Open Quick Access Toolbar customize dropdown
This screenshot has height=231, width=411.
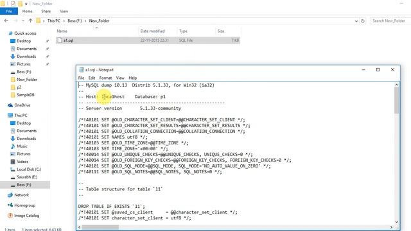[x=26, y=4]
